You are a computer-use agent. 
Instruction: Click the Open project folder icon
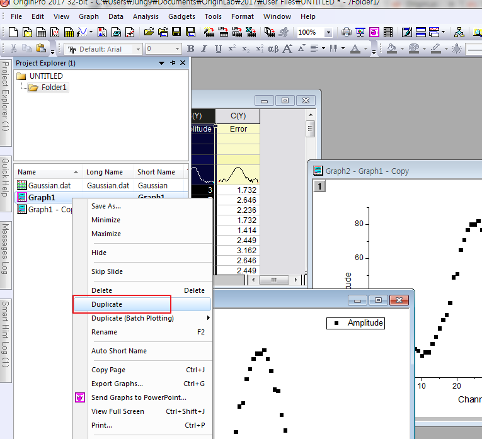(149, 32)
